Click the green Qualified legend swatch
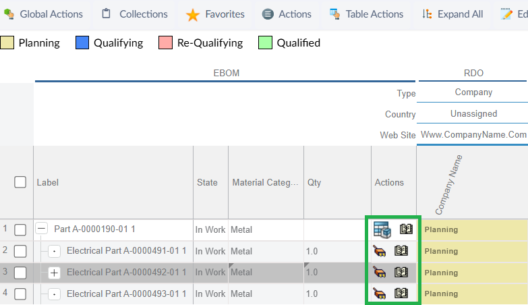 tap(265, 43)
